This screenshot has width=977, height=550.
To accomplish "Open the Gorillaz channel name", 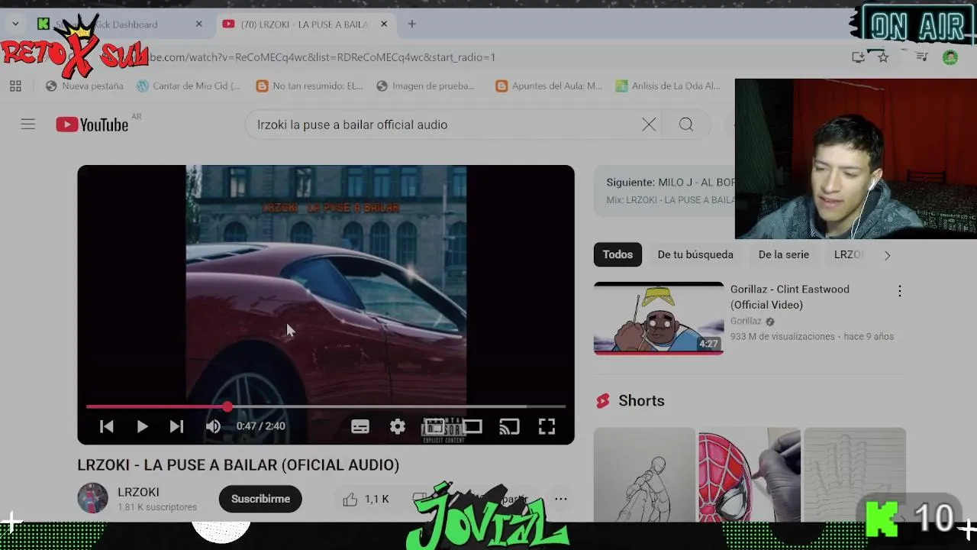I will (x=746, y=322).
